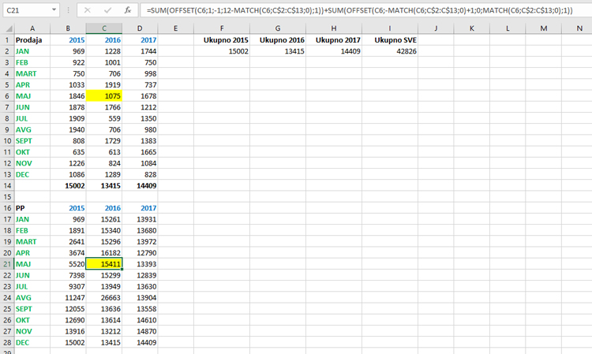
Task: Click yellow highlighted cell with 1075
Action: point(104,95)
